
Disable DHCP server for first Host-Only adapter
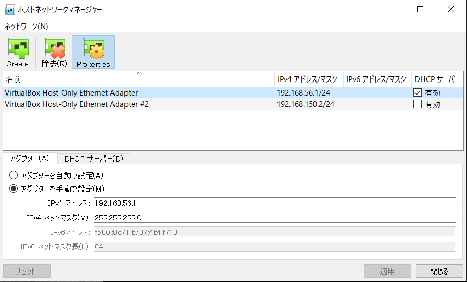418,93
